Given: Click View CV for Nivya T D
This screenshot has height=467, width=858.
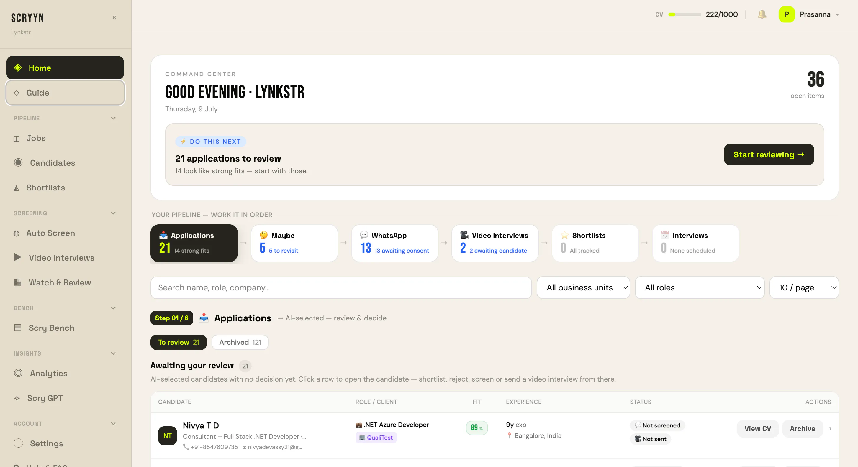Looking at the screenshot, I should [x=757, y=429].
